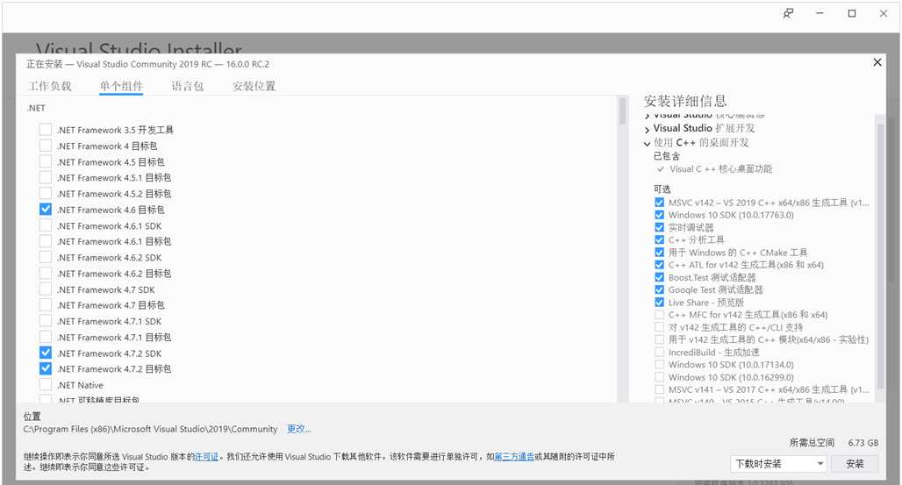This screenshot has width=902, height=485.
Task: Uncheck 用于 Windows 的 C++ CMake 工具
Action: (659, 252)
